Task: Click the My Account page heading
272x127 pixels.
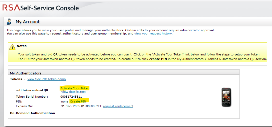Action: tap(27, 22)
